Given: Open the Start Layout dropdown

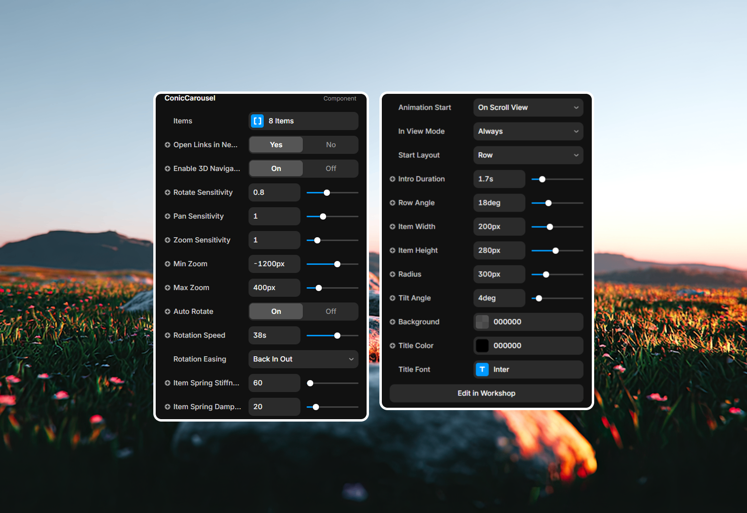Looking at the screenshot, I should pyautogui.click(x=528, y=155).
